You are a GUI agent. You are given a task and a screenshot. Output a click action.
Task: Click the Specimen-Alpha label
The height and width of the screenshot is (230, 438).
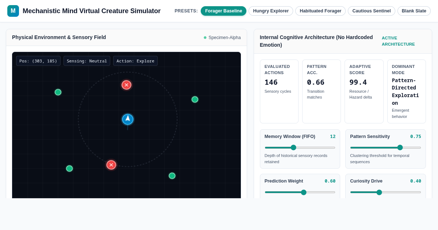point(224,38)
